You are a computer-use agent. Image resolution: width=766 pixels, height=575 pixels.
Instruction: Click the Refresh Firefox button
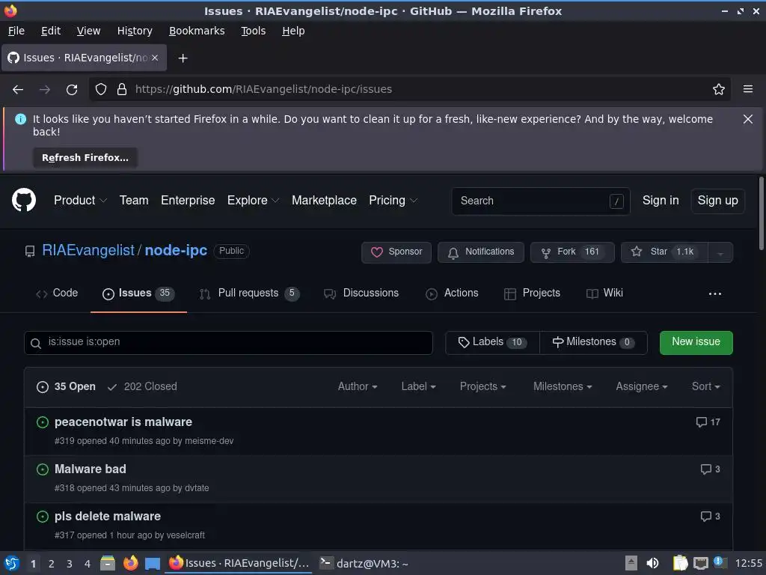pyautogui.click(x=85, y=158)
